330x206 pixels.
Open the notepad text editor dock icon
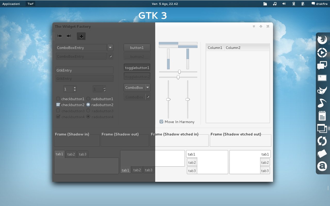322,116
